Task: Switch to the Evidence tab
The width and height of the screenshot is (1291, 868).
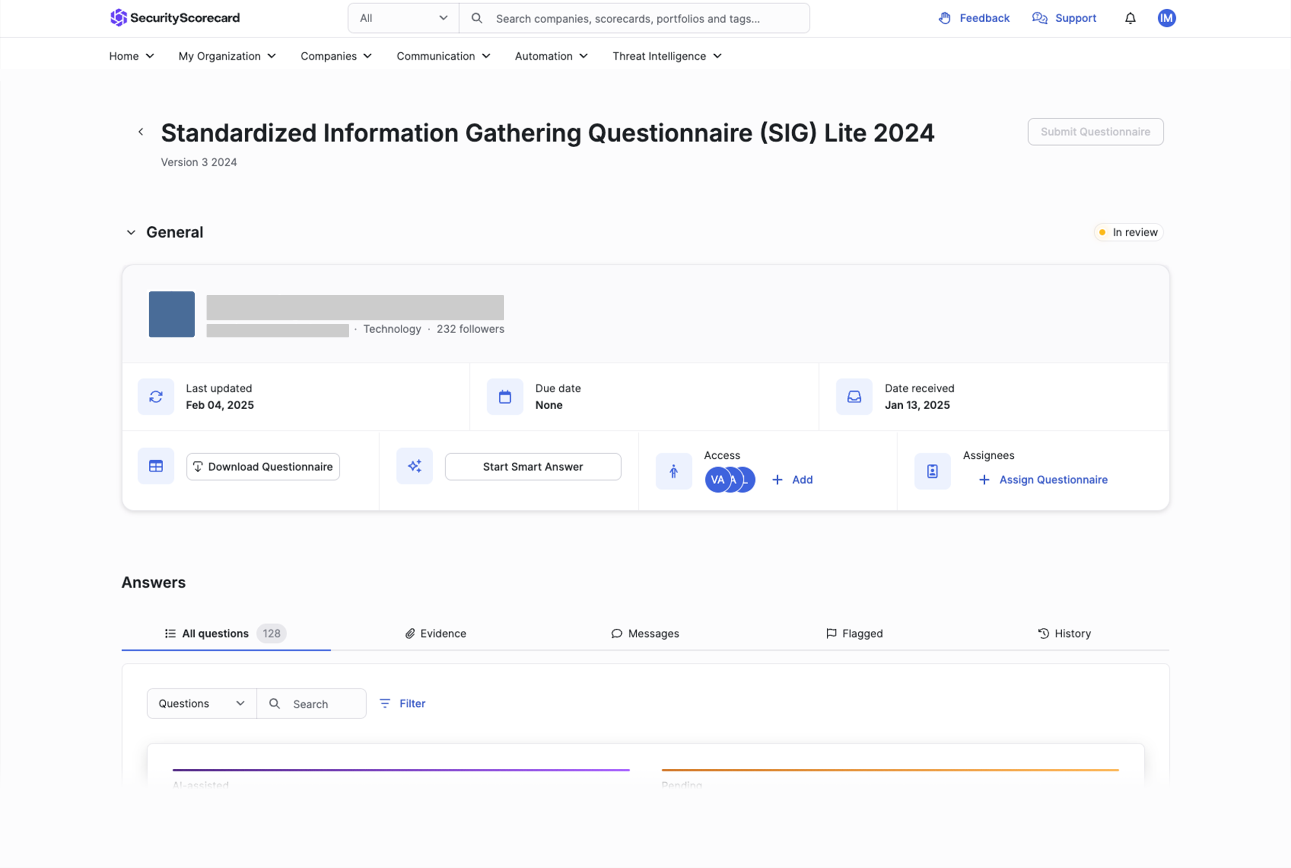Action: click(435, 633)
